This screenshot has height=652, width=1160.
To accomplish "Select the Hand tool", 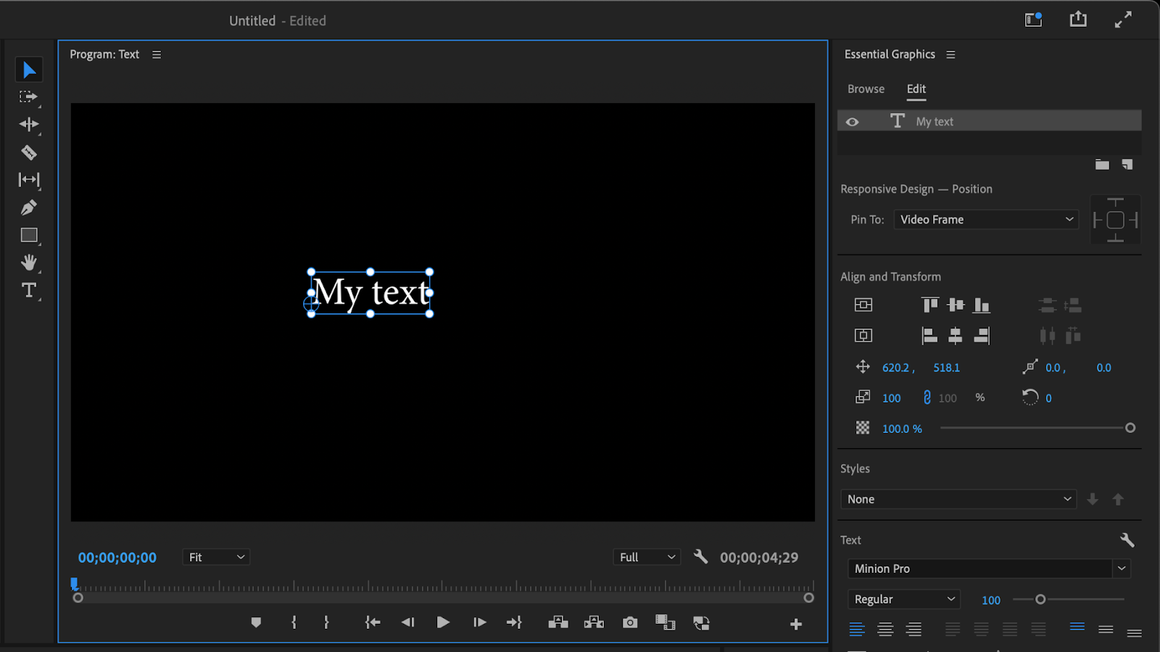I will point(29,263).
